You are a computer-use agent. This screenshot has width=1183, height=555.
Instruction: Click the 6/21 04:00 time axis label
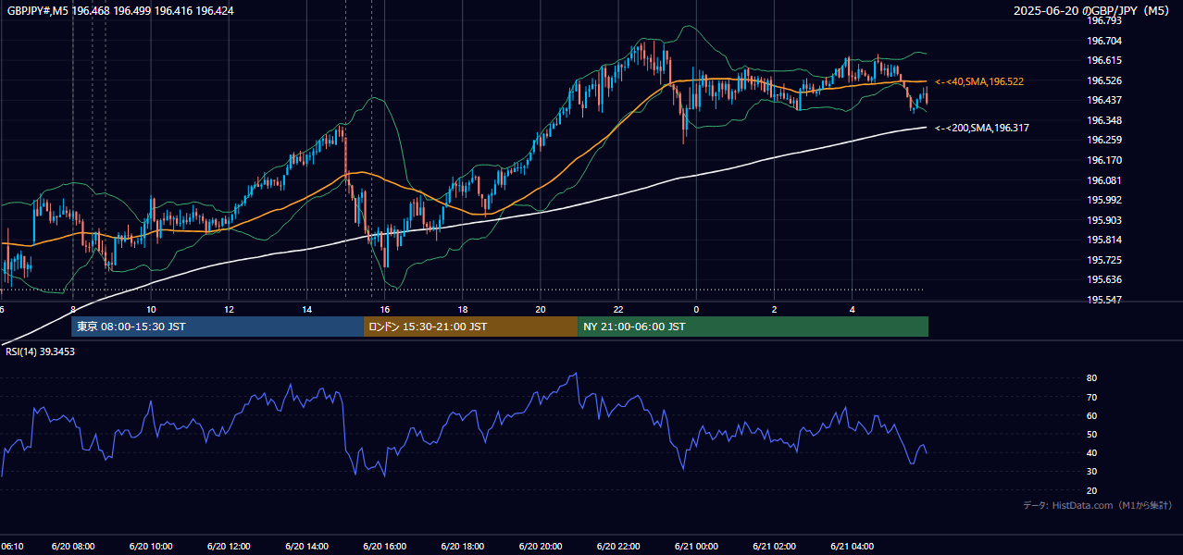pos(852,547)
